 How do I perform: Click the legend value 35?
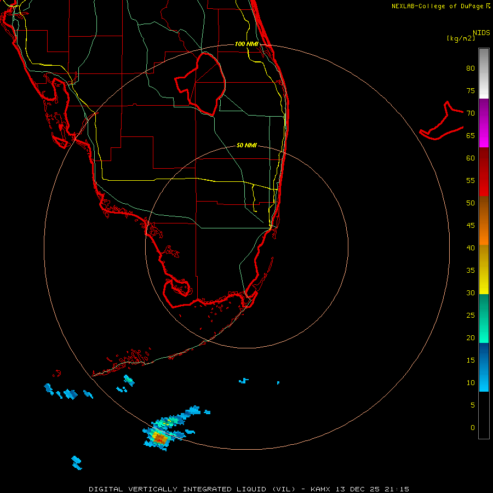[x=471, y=271]
